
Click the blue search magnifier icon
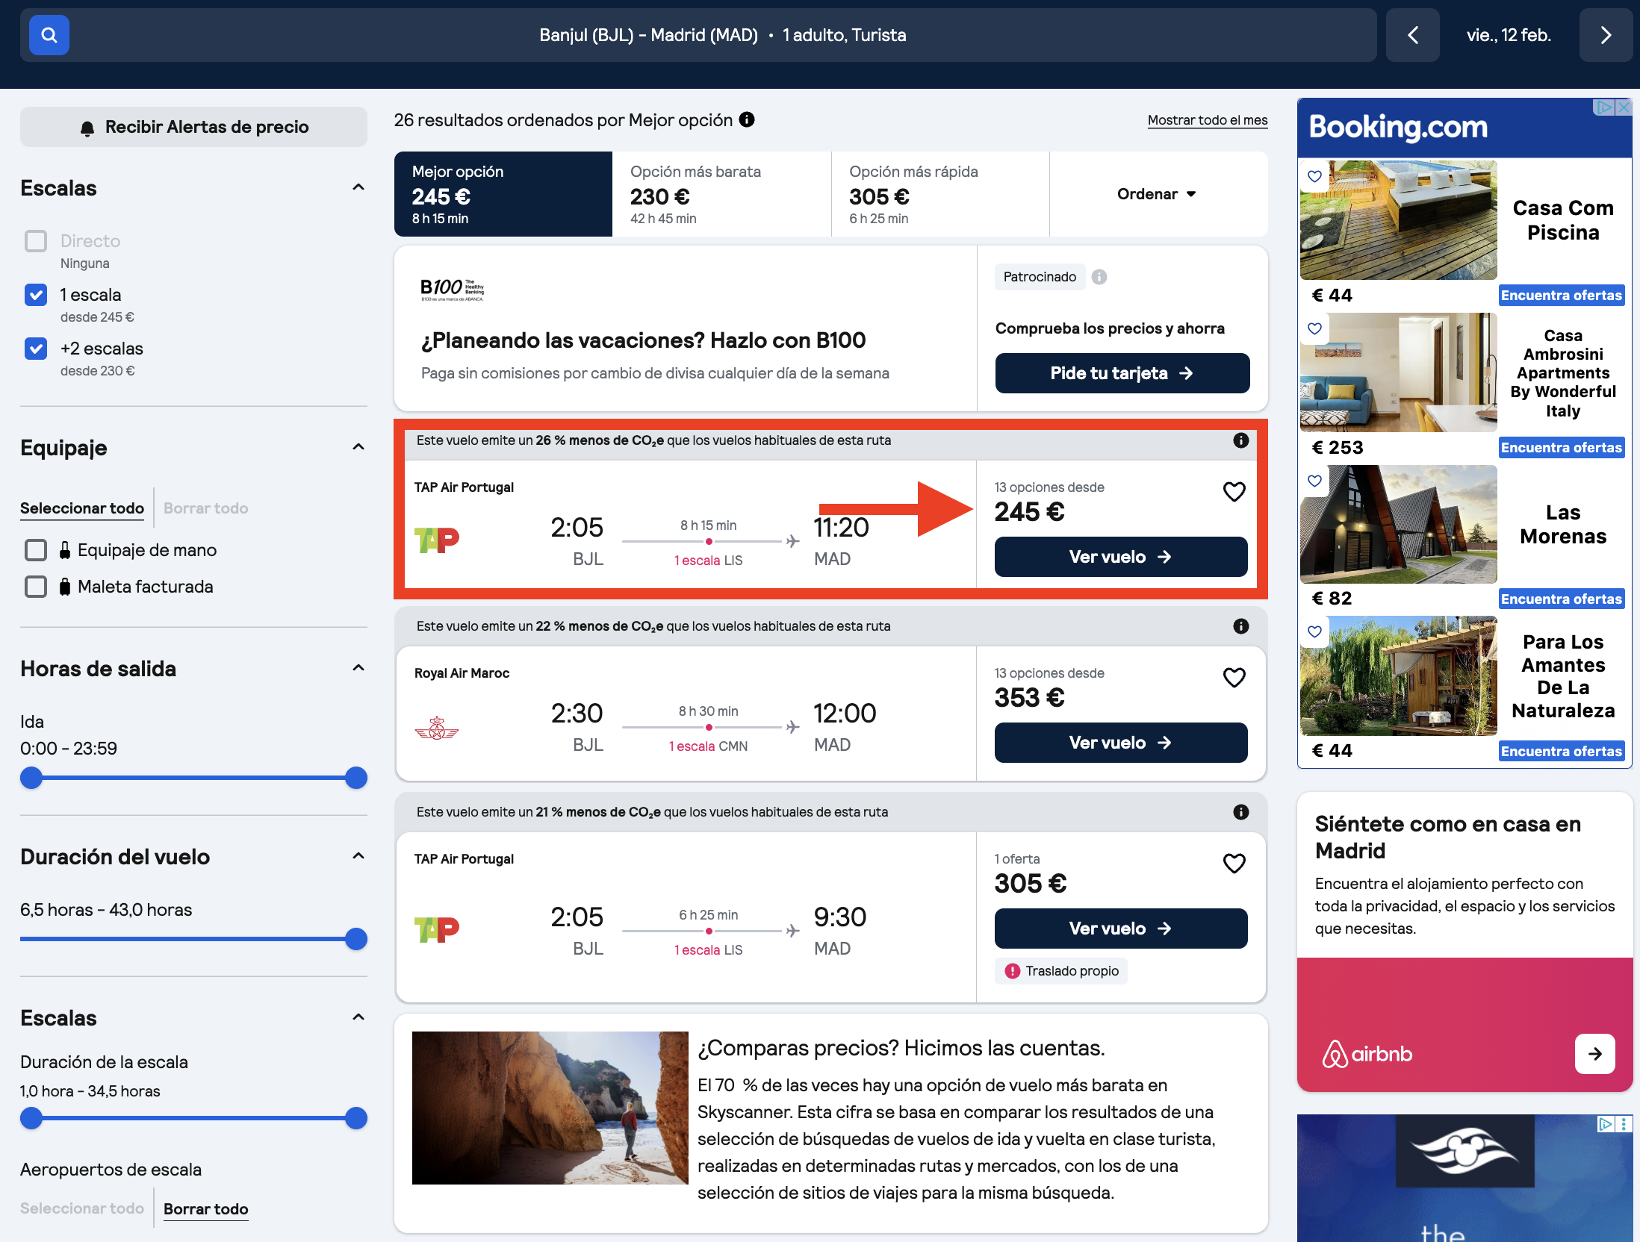click(x=49, y=35)
